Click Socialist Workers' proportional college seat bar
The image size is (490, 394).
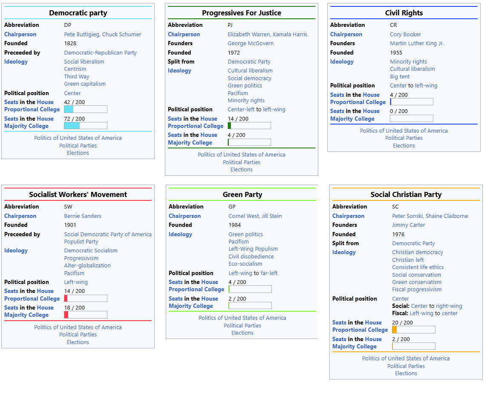point(86,298)
